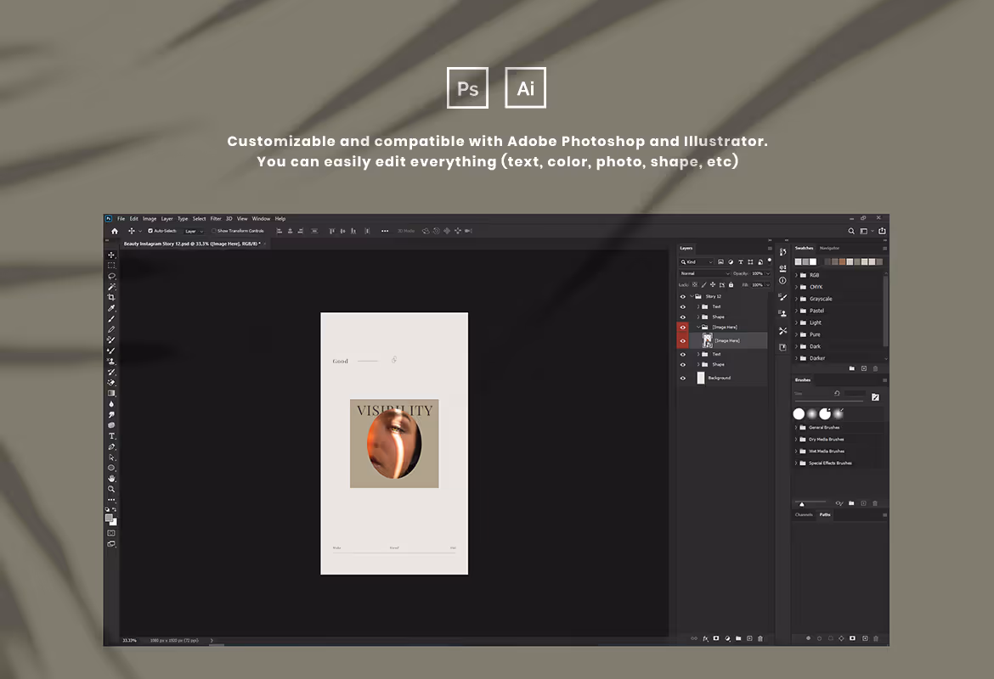
Task: Click brush thumbnail size slider handle
Action: pos(802,504)
